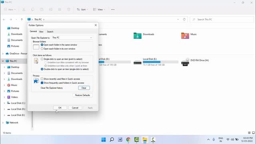Viewport: 256px width, 144px height.
Task: Click the Search This PC field
Action: [222, 20]
